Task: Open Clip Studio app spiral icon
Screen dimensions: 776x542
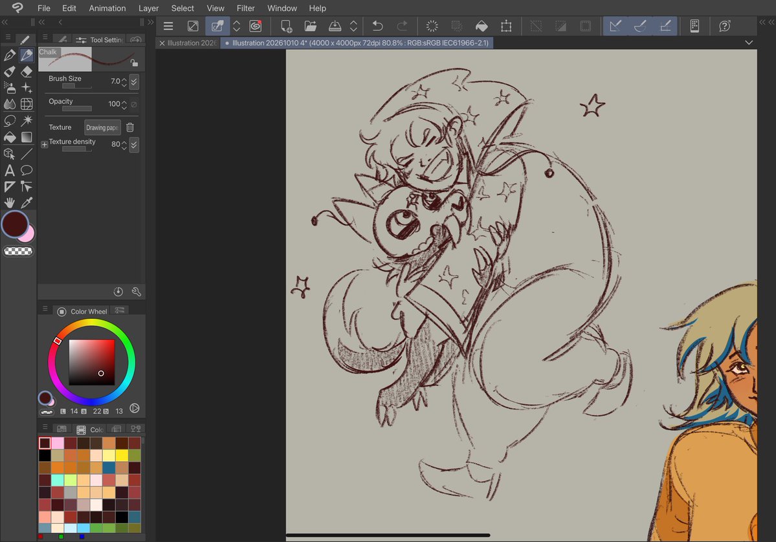Action: pyautogui.click(x=256, y=27)
